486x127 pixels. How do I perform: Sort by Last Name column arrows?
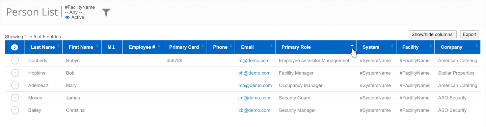[x=58, y=46]
